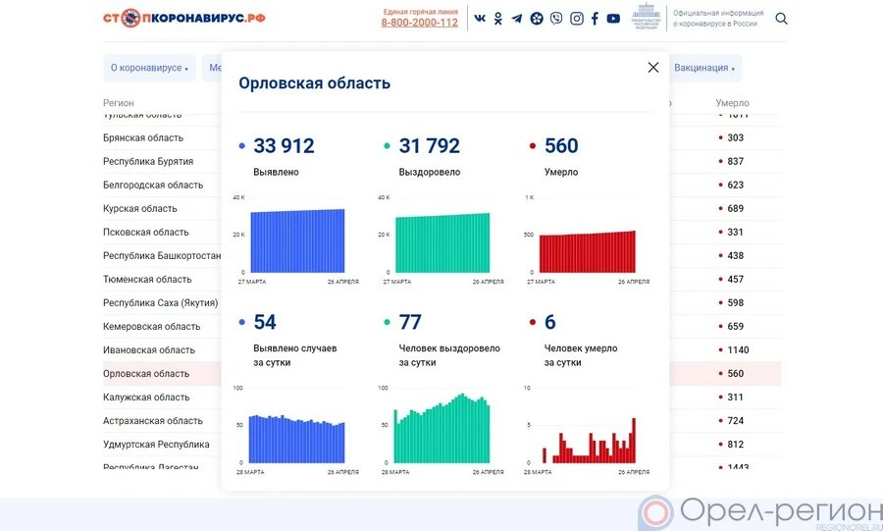Click the Facebook icon in header
Image resolution: width=883 pixels, height=531 pixels.
(x=595, y=19)
